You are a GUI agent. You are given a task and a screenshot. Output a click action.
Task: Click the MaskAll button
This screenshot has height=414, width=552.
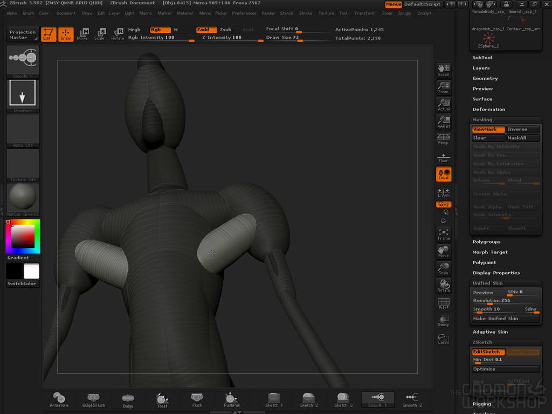[x=523, y=138]
